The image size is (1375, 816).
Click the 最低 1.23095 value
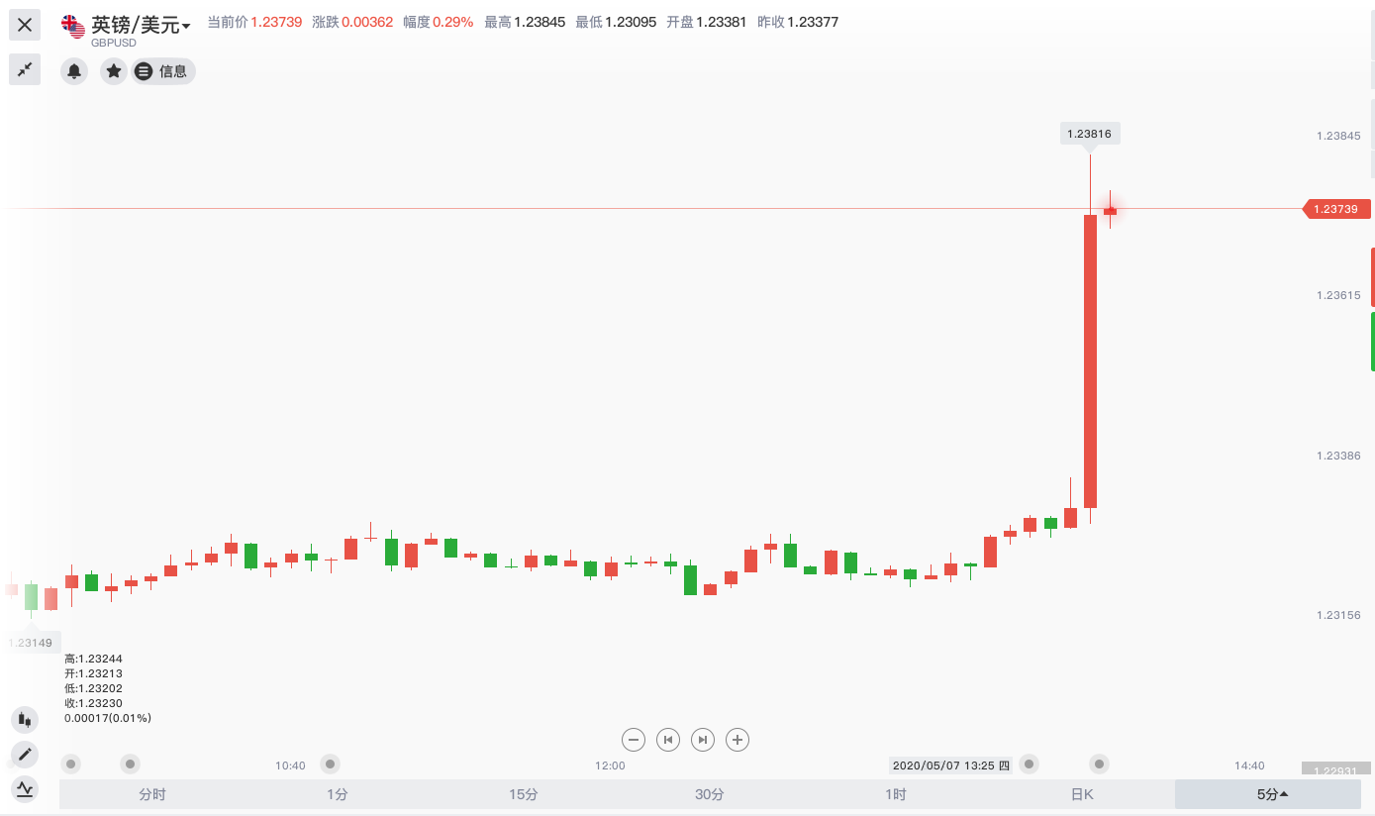coord(631,22)
